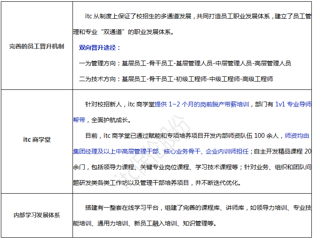Click the "针对校招新人" sentence start
This screenshot has height=239, width=314.
pos(104,105)
